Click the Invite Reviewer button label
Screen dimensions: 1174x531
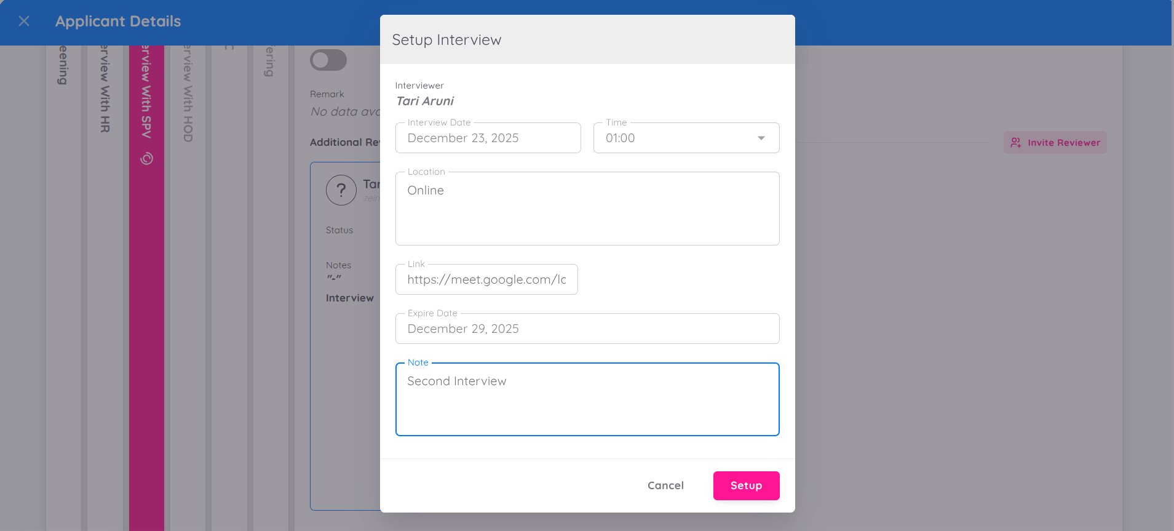click(1063, 143)
